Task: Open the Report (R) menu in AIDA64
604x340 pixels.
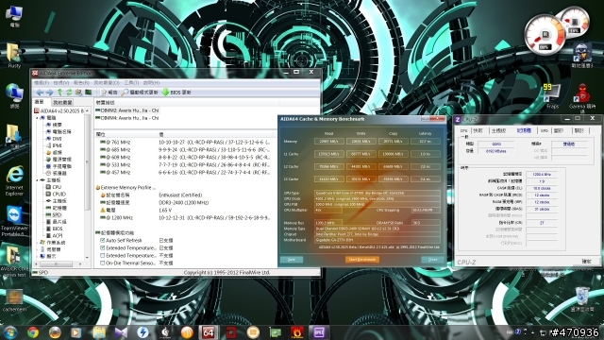Action: click(81, 83)
